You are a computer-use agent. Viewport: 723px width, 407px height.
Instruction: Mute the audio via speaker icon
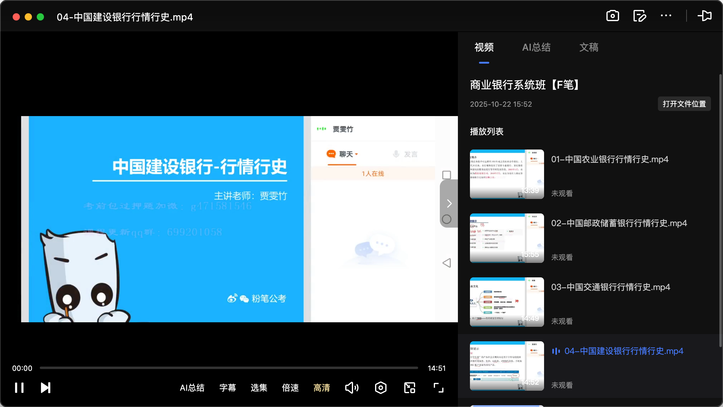point(352,388)
